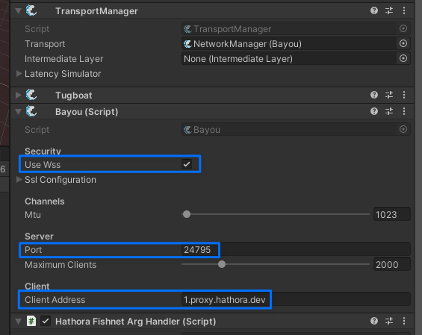
Task: Open presets icon for Bayou (Script)
Action: click(389, 111)
